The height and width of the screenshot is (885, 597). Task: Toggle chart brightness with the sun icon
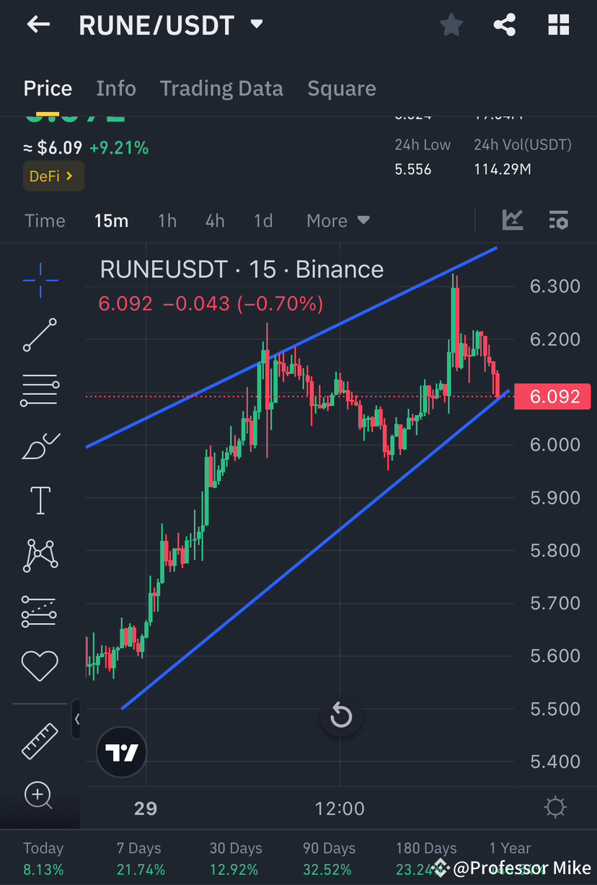tap(554, 808)
